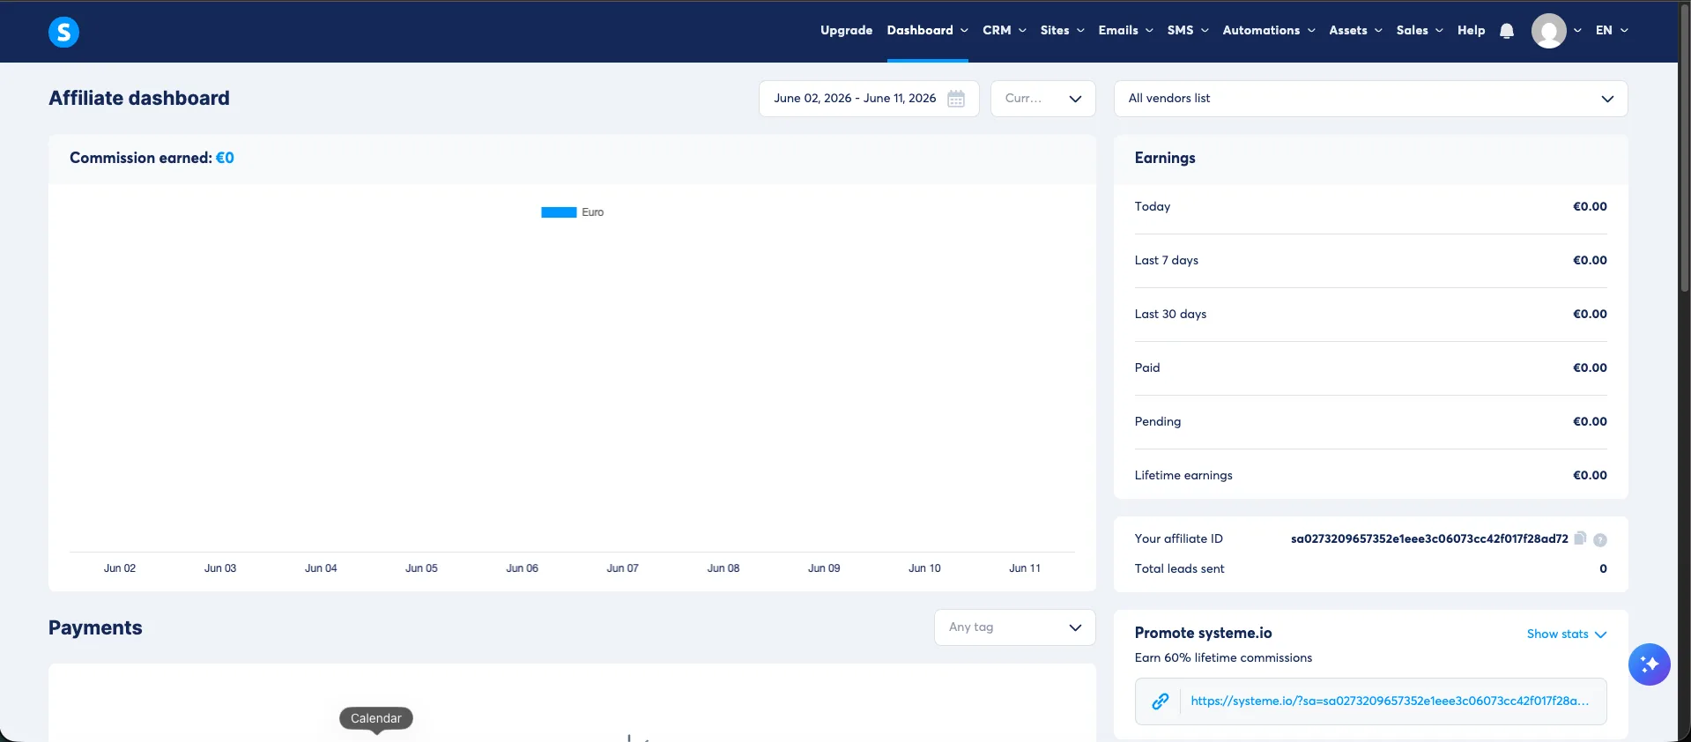Click the Earn 60% lifetime commissions text

[1223, 657]
